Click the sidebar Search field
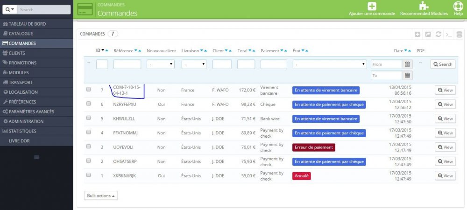The image size is (467, 210). tap(44, 9)
